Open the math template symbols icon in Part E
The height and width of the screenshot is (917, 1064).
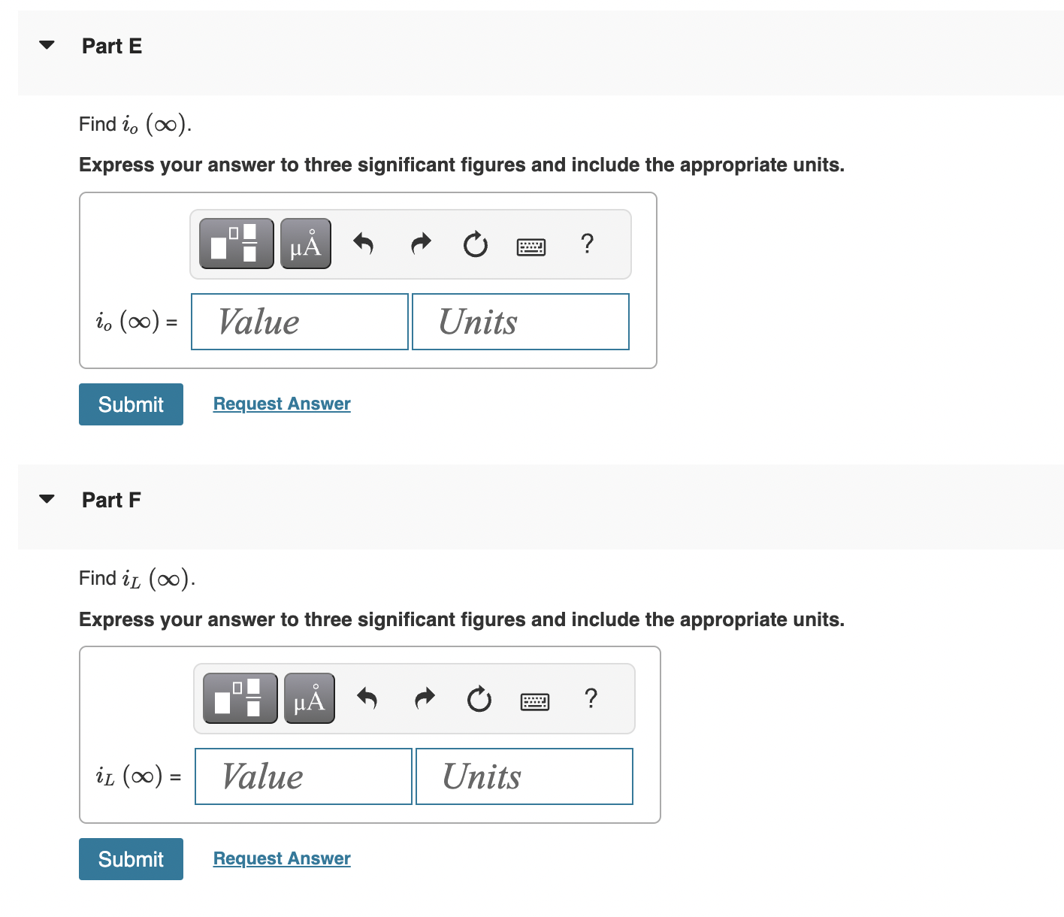(x=235, y=243)
